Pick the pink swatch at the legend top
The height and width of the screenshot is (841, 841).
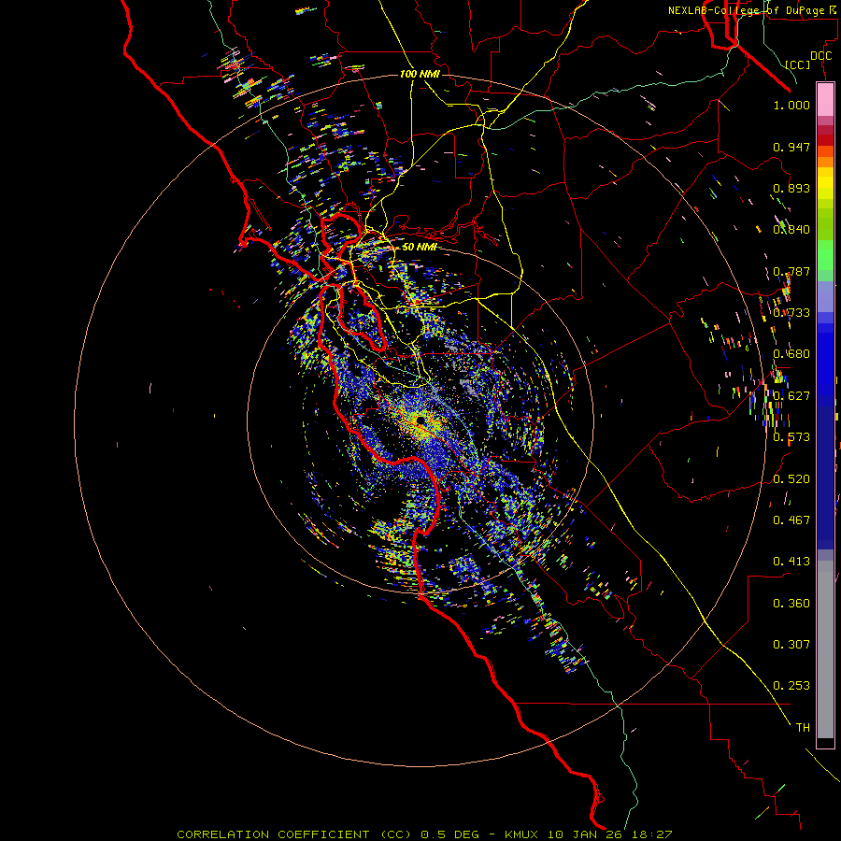coord(825,99)
